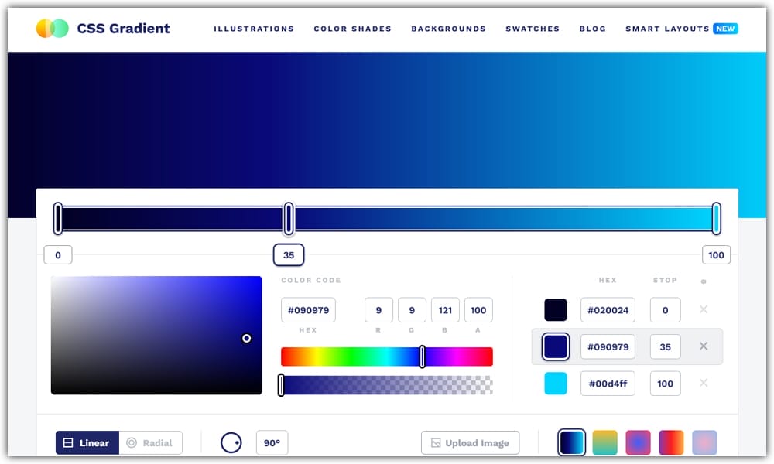Screen dimensions: 774x464
Task: Open the SMART LAYOUTS link with NEW badge
Action: pos(668,29)
